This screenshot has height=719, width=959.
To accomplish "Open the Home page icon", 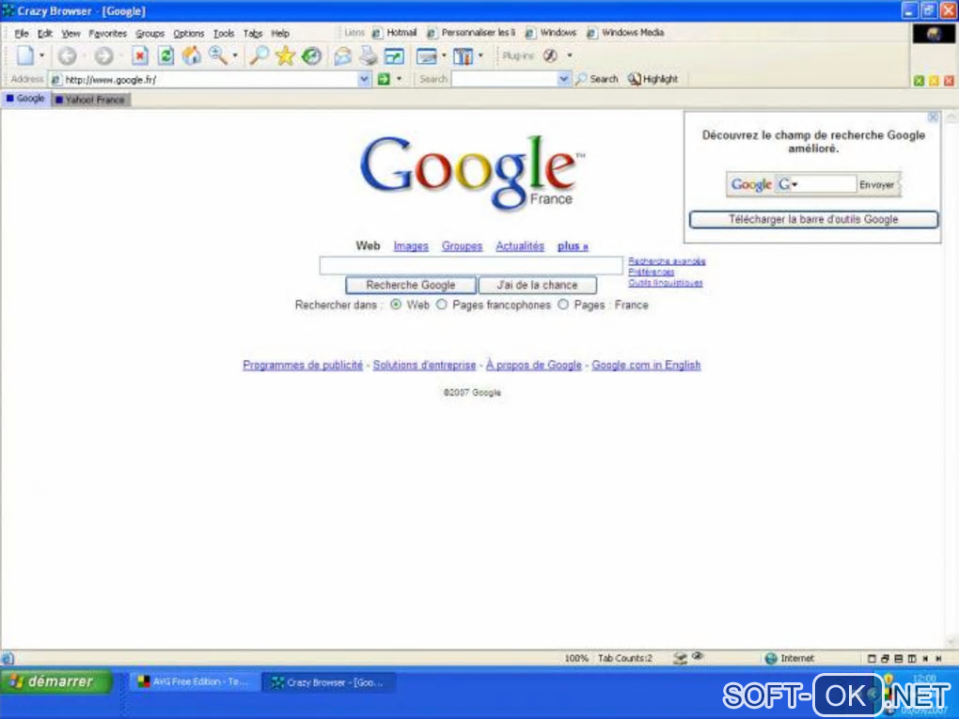I will 192,55.
